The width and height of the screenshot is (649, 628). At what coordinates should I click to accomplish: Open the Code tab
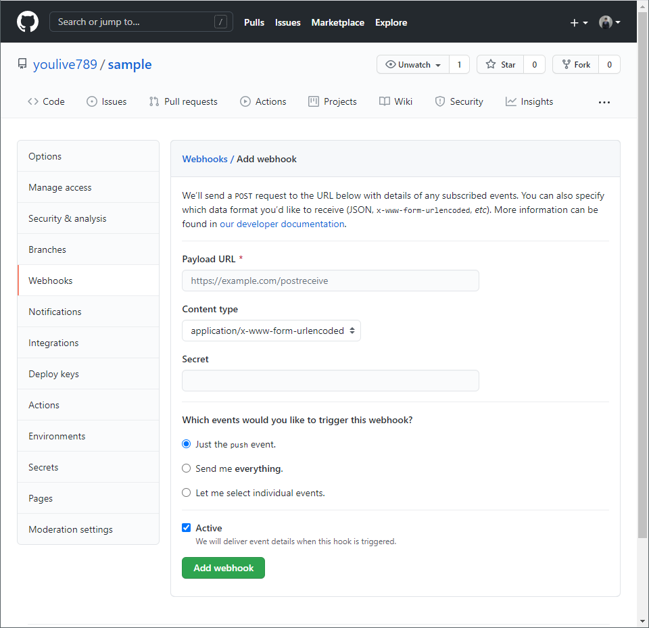pos(46,101)
